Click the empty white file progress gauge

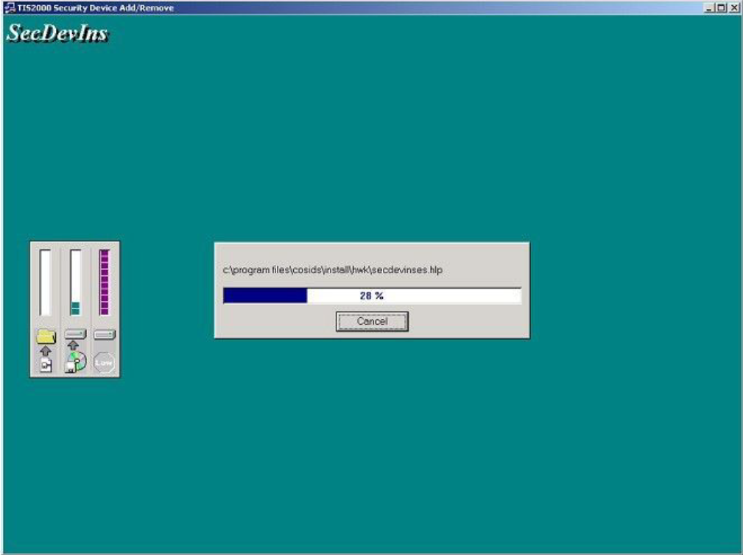pyautogui.click(x=45, y=283)
